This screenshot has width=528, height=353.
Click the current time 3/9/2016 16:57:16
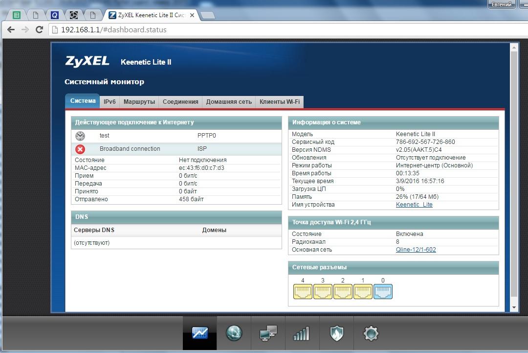420,181
